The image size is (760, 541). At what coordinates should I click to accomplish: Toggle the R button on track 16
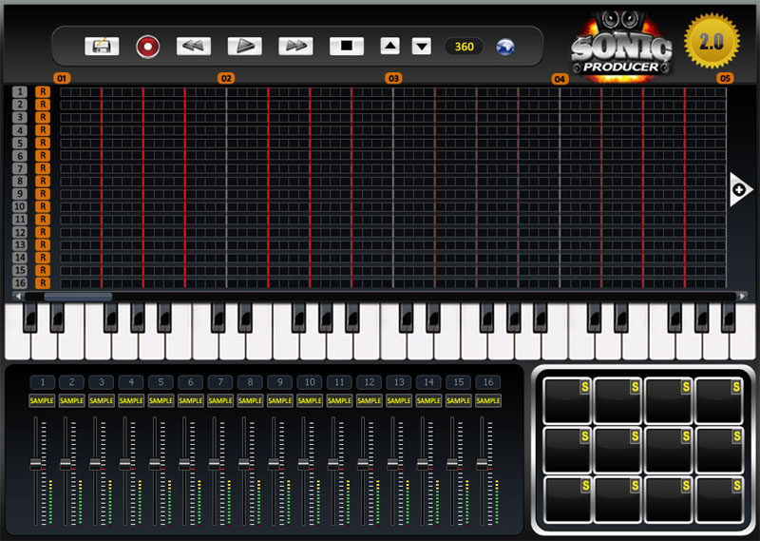pyautogui.click(x=43, y=282)
